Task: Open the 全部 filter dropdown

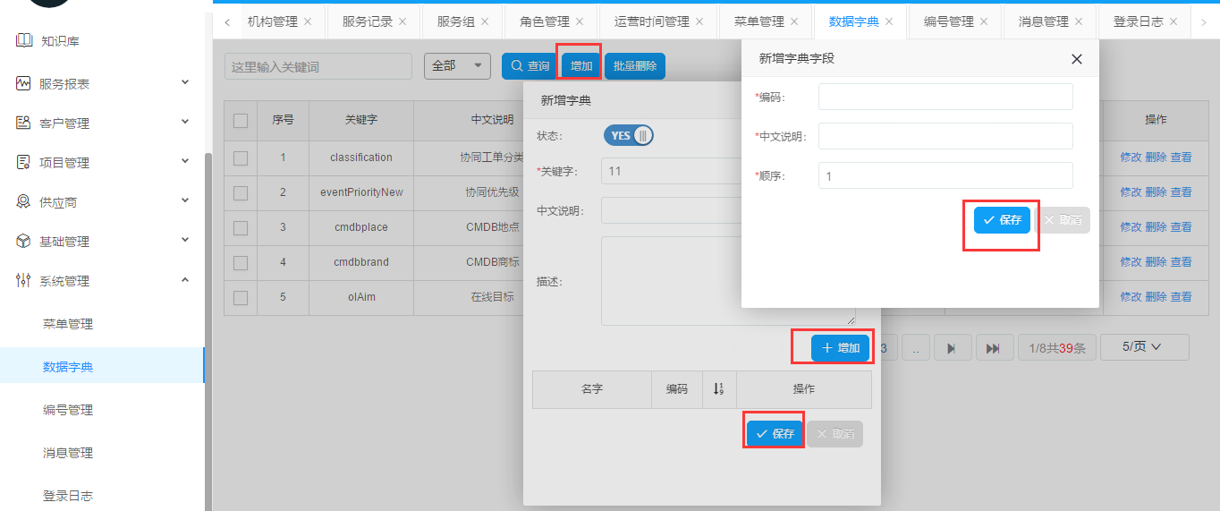Action: pyautogui.click(x=457, y=66)
